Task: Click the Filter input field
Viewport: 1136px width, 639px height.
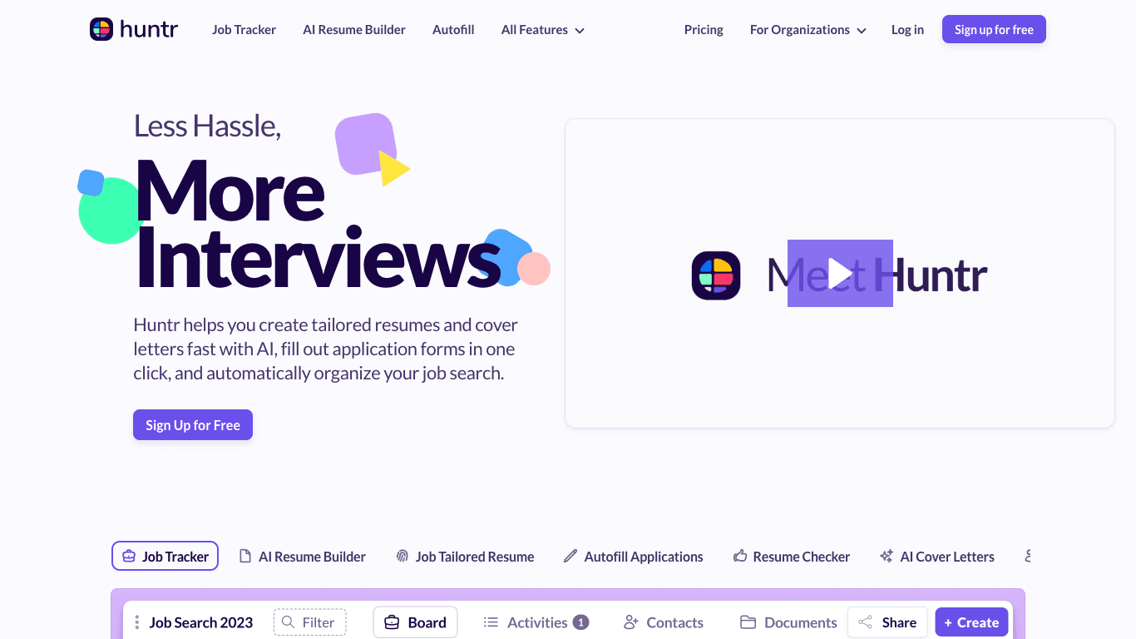Action: 309,622
